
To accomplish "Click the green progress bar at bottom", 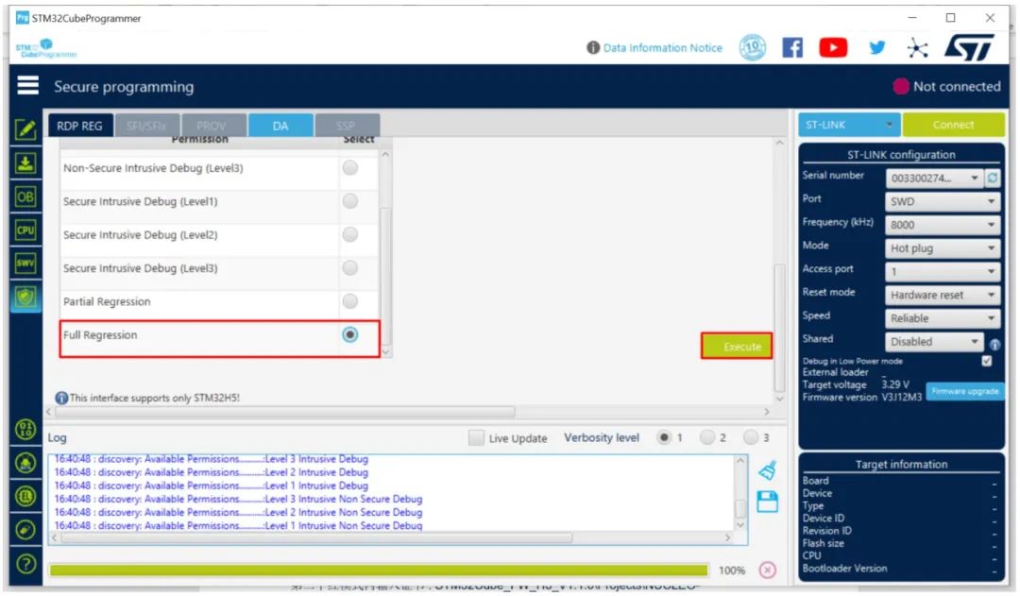I will [379, 570].
